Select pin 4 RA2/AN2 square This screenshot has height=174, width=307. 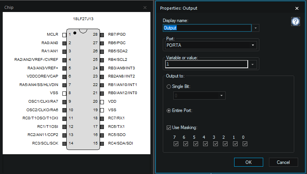(x=64, y=60)
